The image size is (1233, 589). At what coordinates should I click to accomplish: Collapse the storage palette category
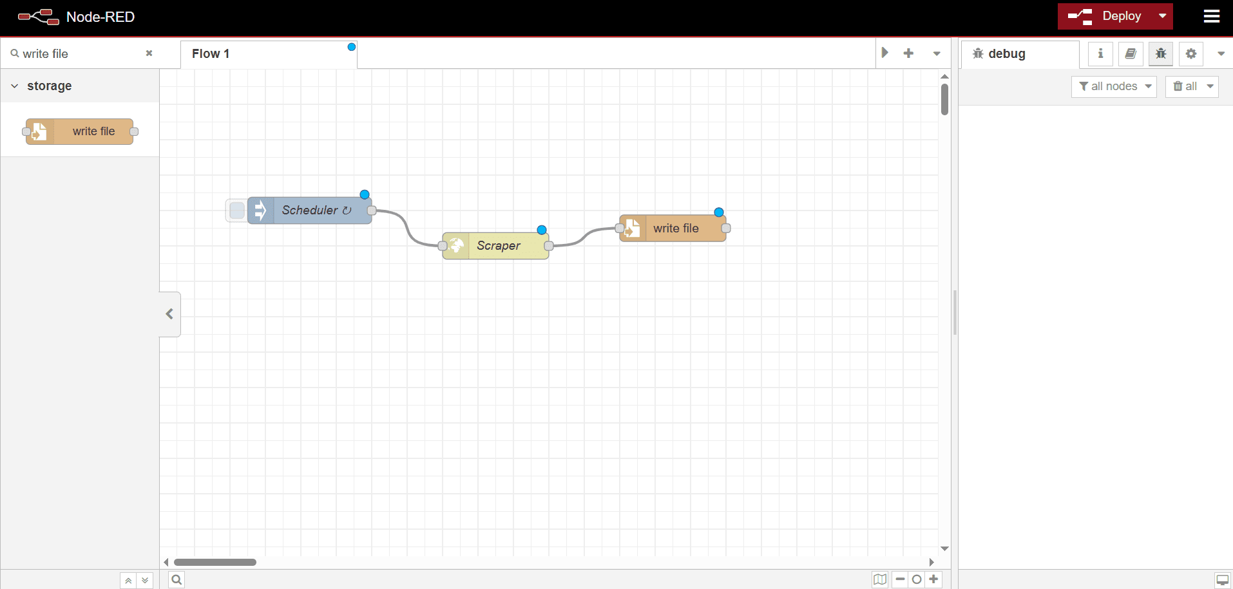(x=80, y=86)
